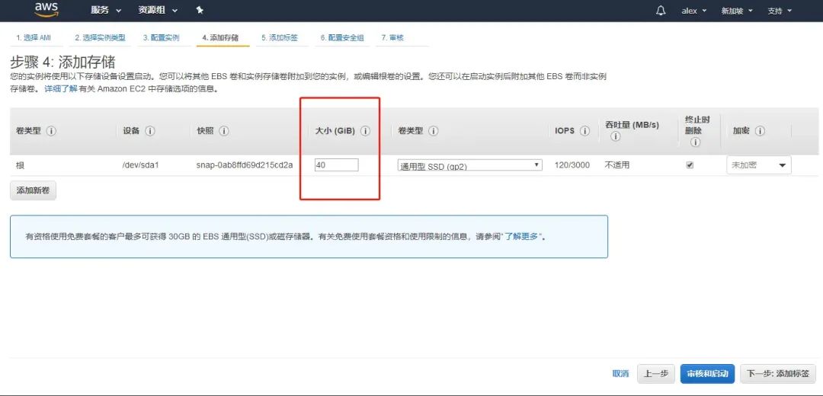The image size is (823, 396).
Task: Click info icon next to IOPS header
Action: 584,131
